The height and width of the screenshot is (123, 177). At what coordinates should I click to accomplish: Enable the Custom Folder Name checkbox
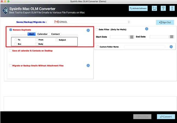point(98,47)
